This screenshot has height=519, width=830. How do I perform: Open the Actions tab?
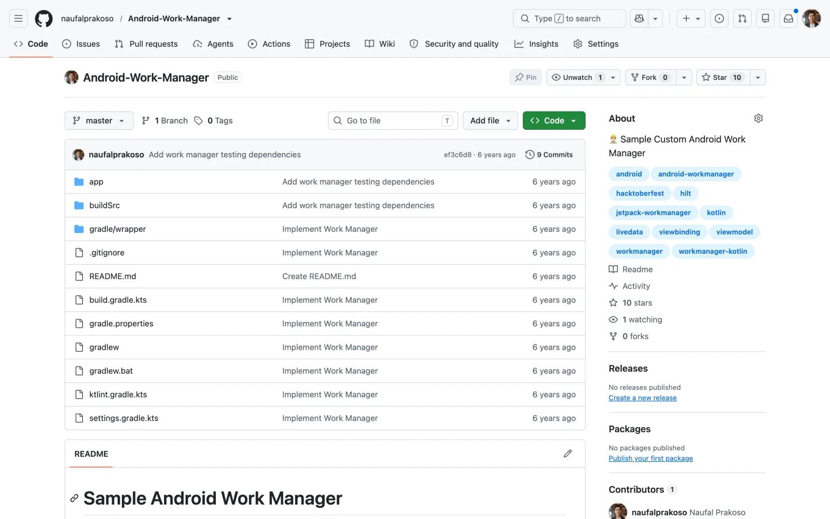pos(269,44)
